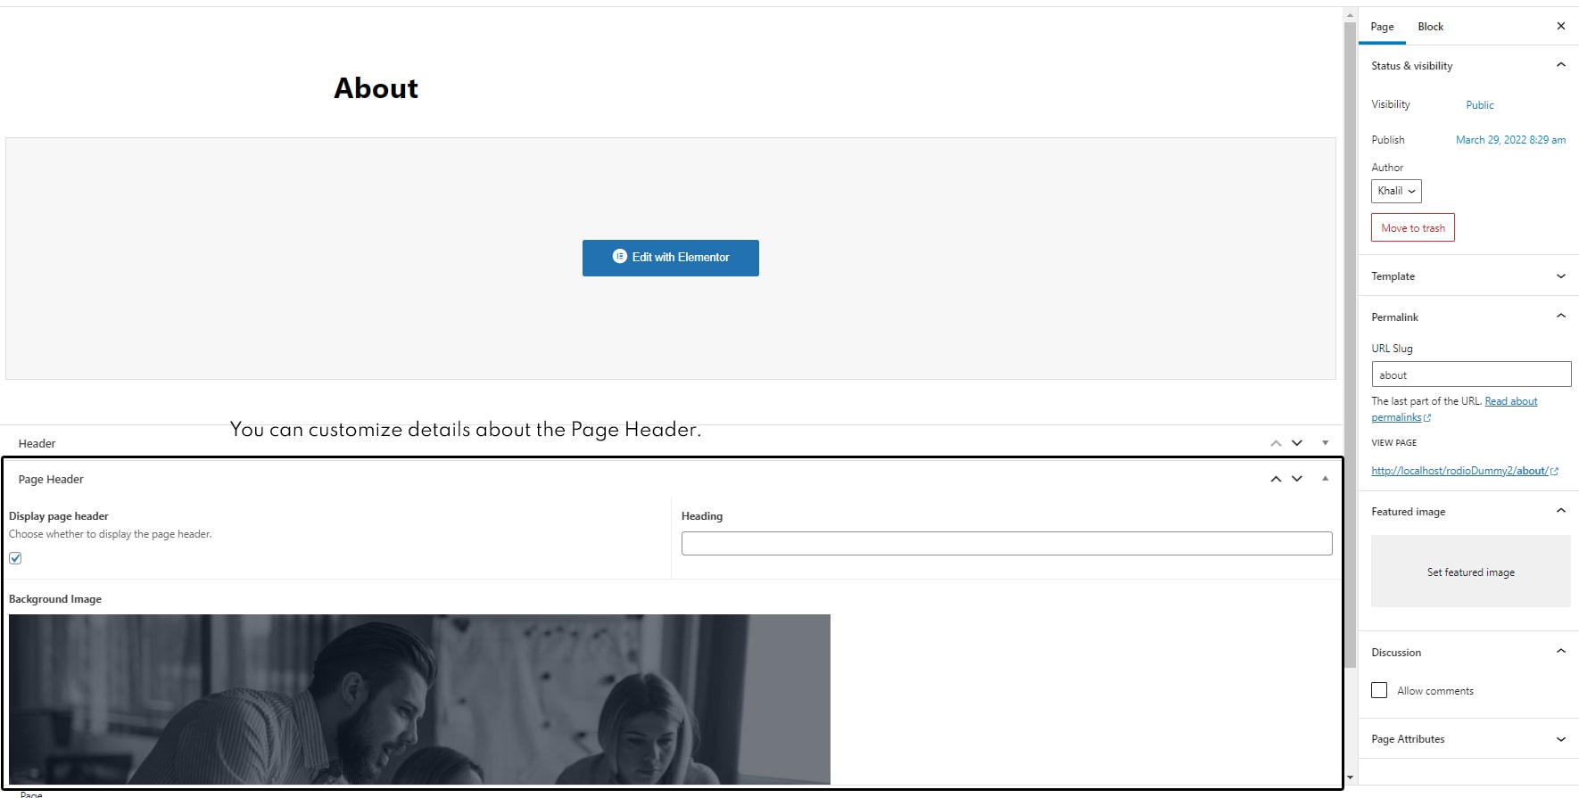Move Page Header metabox up
Screen dimensions: 1579x798
[1276, 479]
